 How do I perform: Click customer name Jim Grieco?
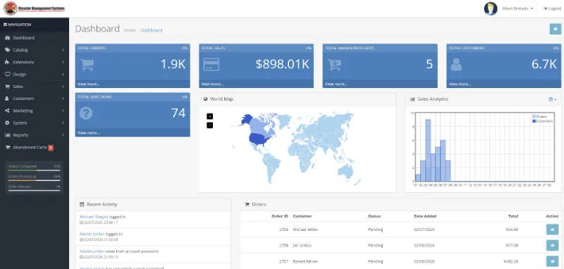(302, 246)
